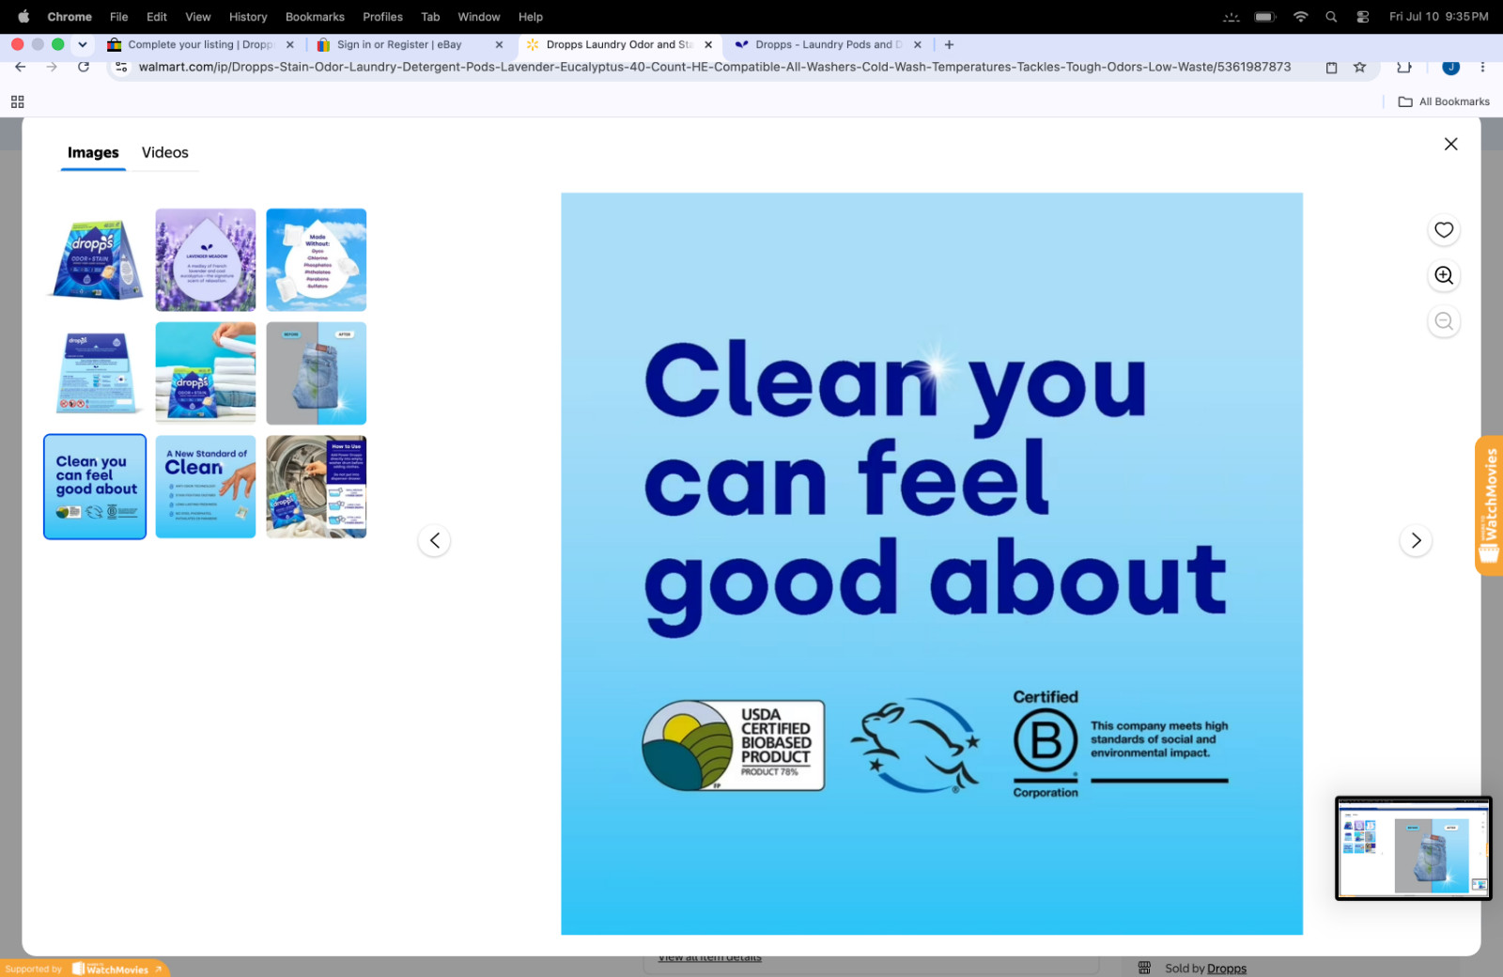Select the lavender meadow thumbnail

pyautogui.click(x=206, y=260)
